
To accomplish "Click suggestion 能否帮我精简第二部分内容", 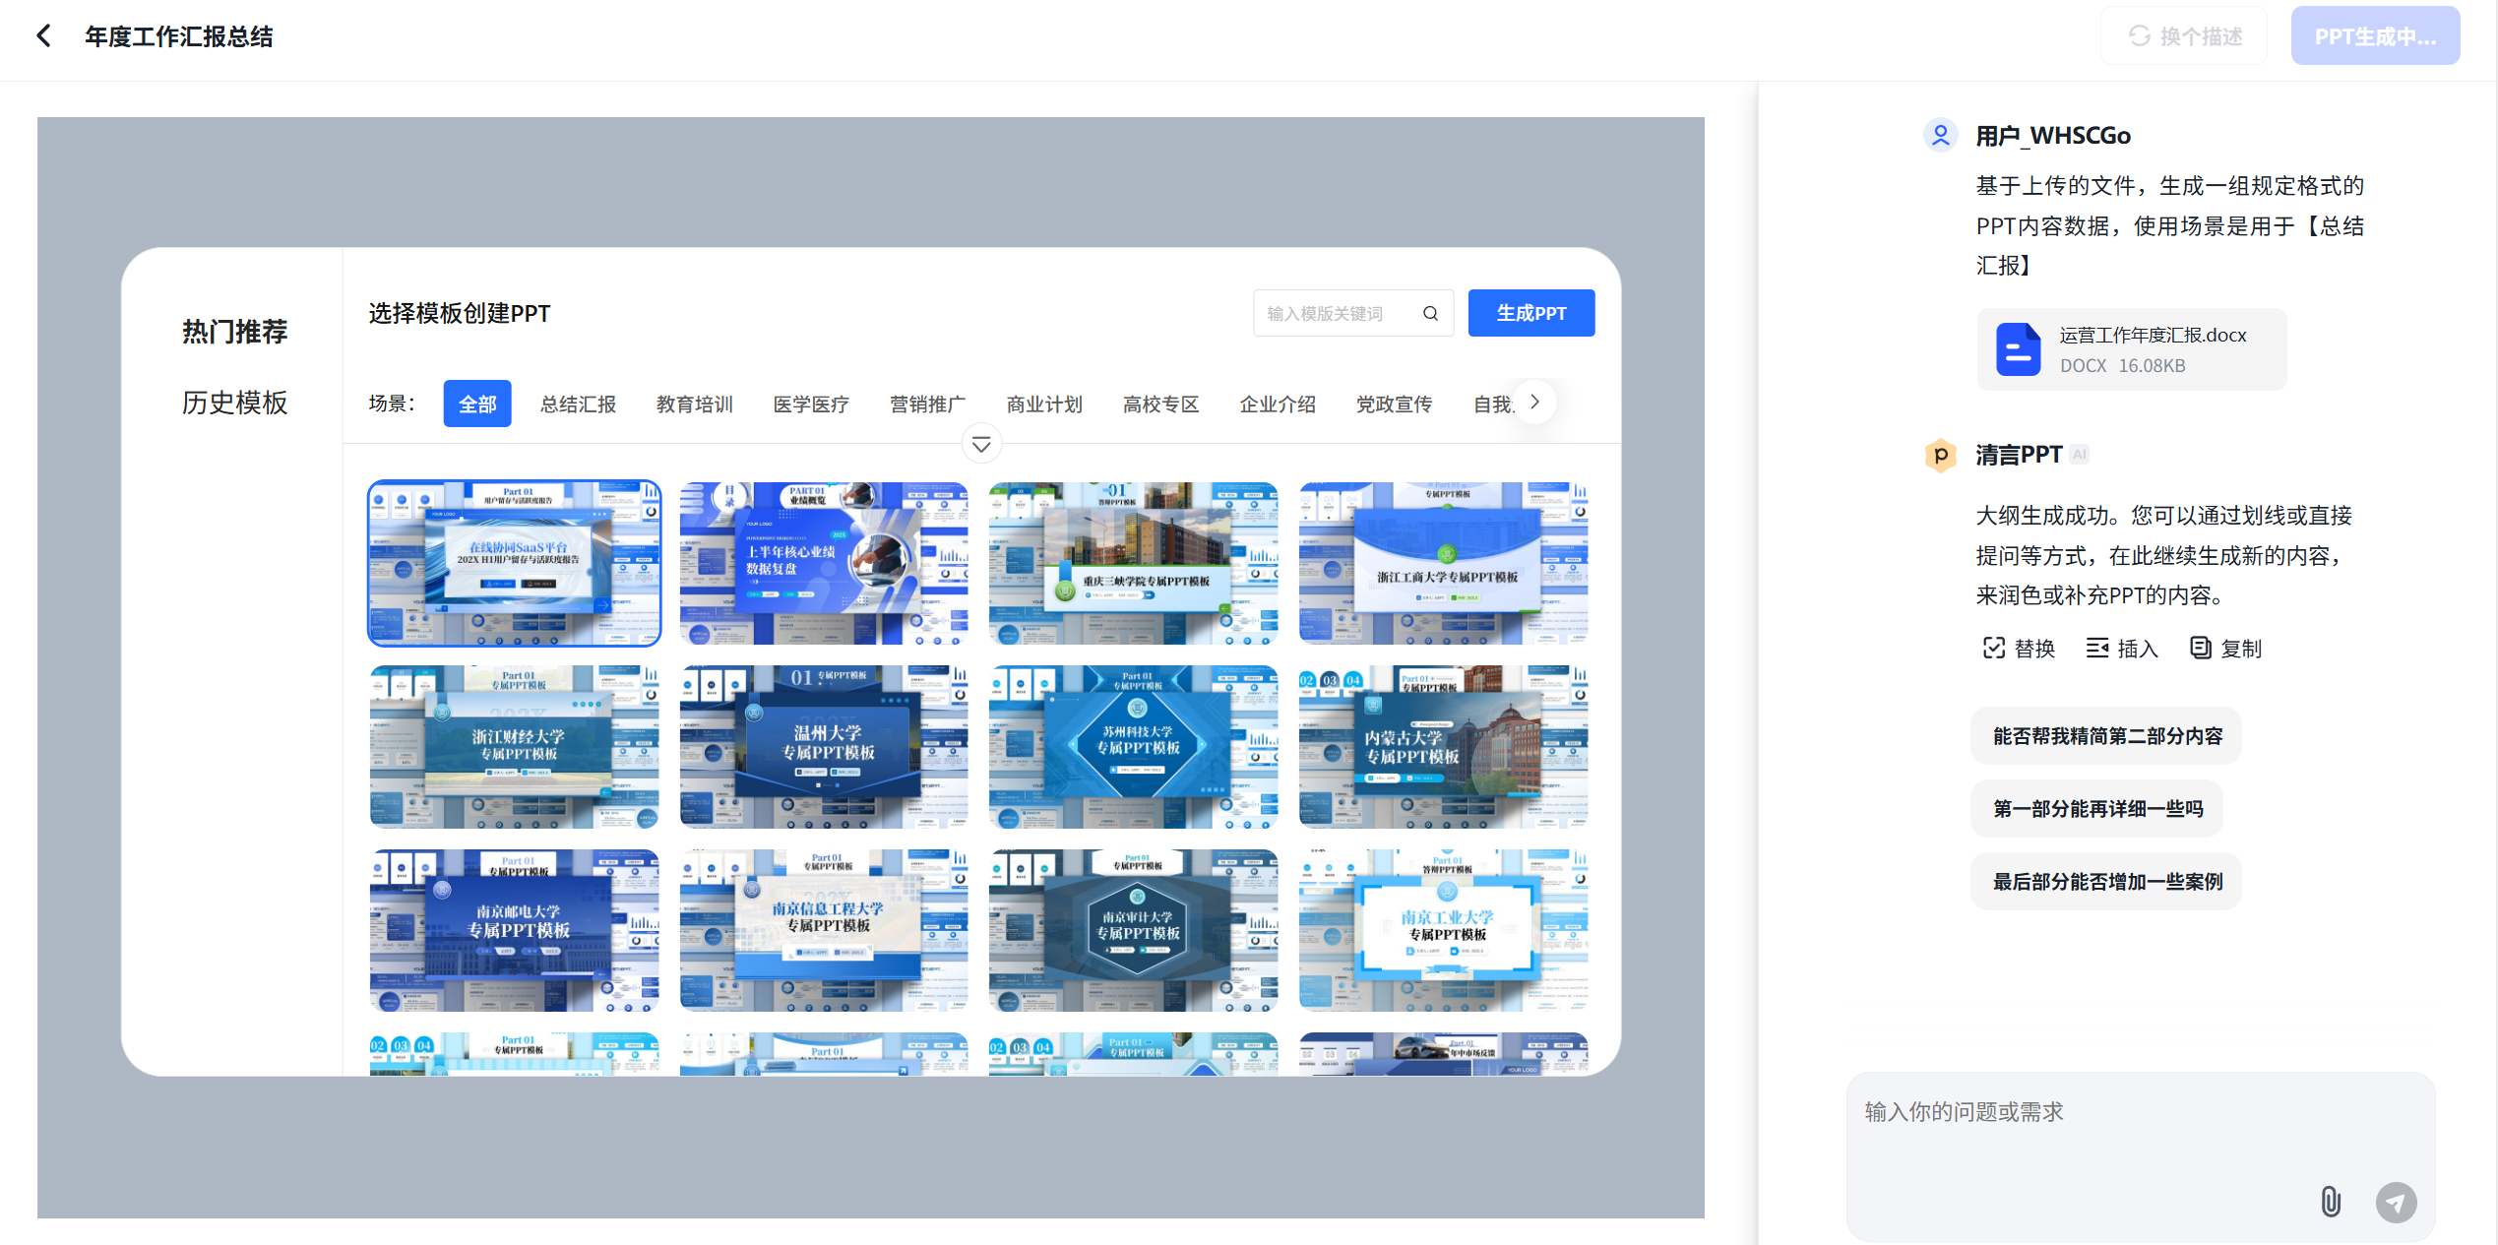I will tap(2106, 736).
